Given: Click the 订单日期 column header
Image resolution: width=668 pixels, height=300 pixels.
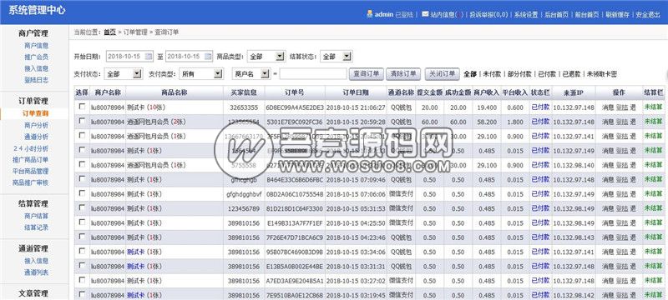Looking at the screenshot, I should point(356,92).
